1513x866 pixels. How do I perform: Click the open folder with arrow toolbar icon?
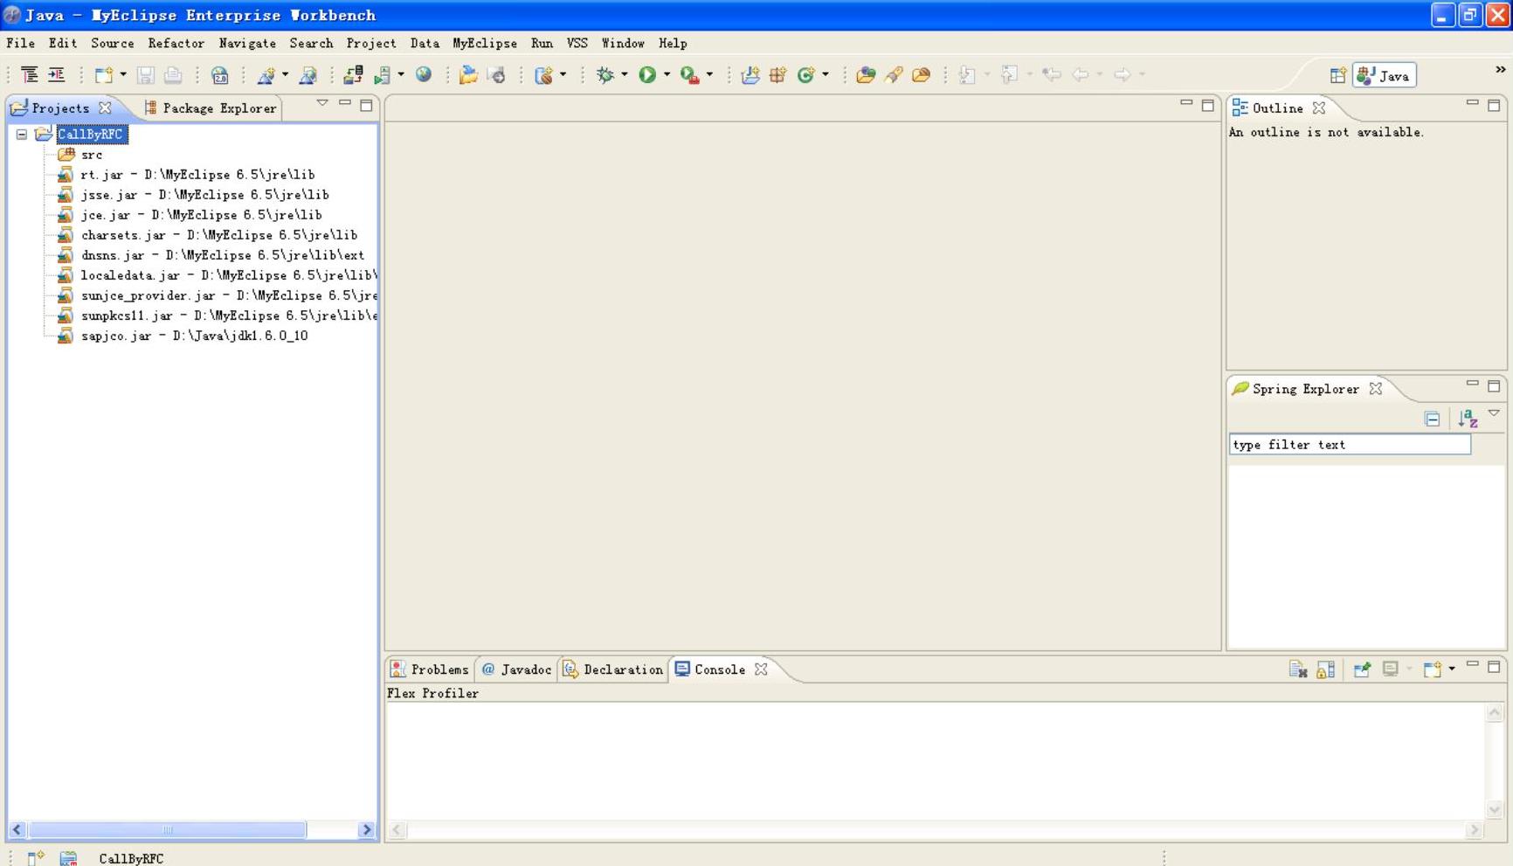[468, 75]
